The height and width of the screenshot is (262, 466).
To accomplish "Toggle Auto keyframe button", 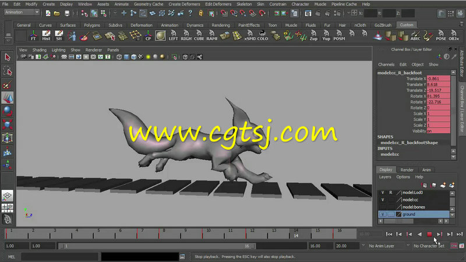I will point(454,246).
